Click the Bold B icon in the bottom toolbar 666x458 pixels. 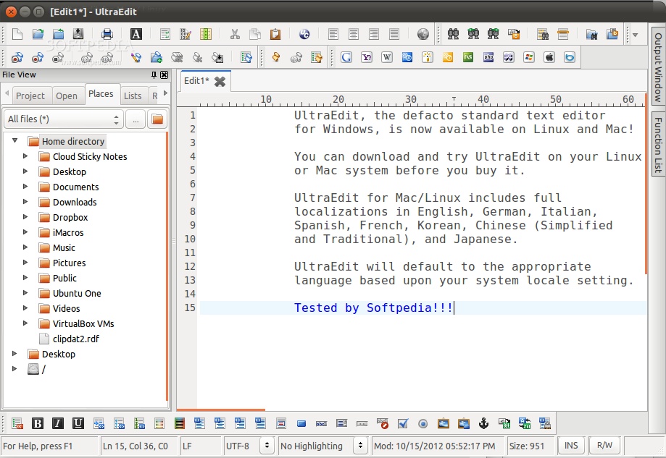[38, 423]
